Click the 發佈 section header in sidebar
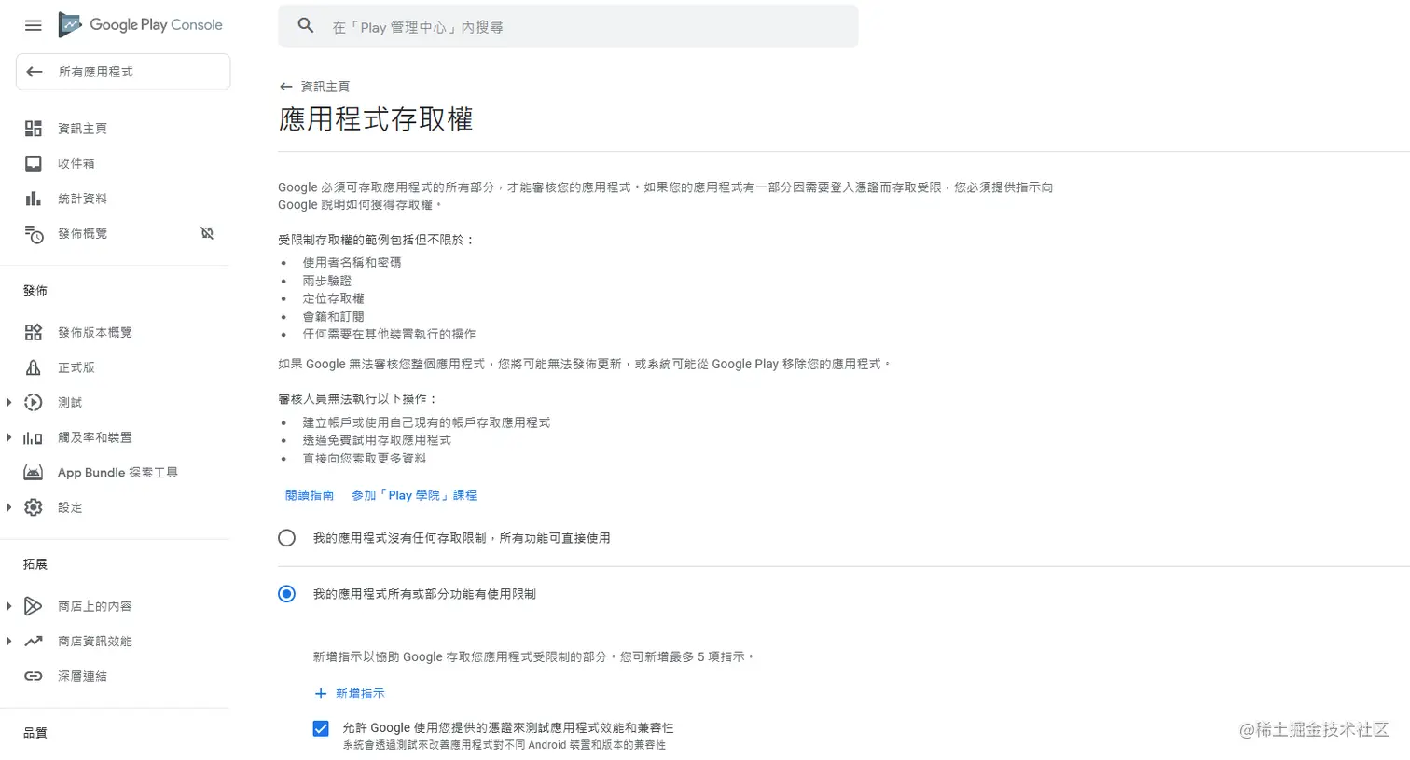This screenshot has width=1410, height=760. tap(35, 291)
